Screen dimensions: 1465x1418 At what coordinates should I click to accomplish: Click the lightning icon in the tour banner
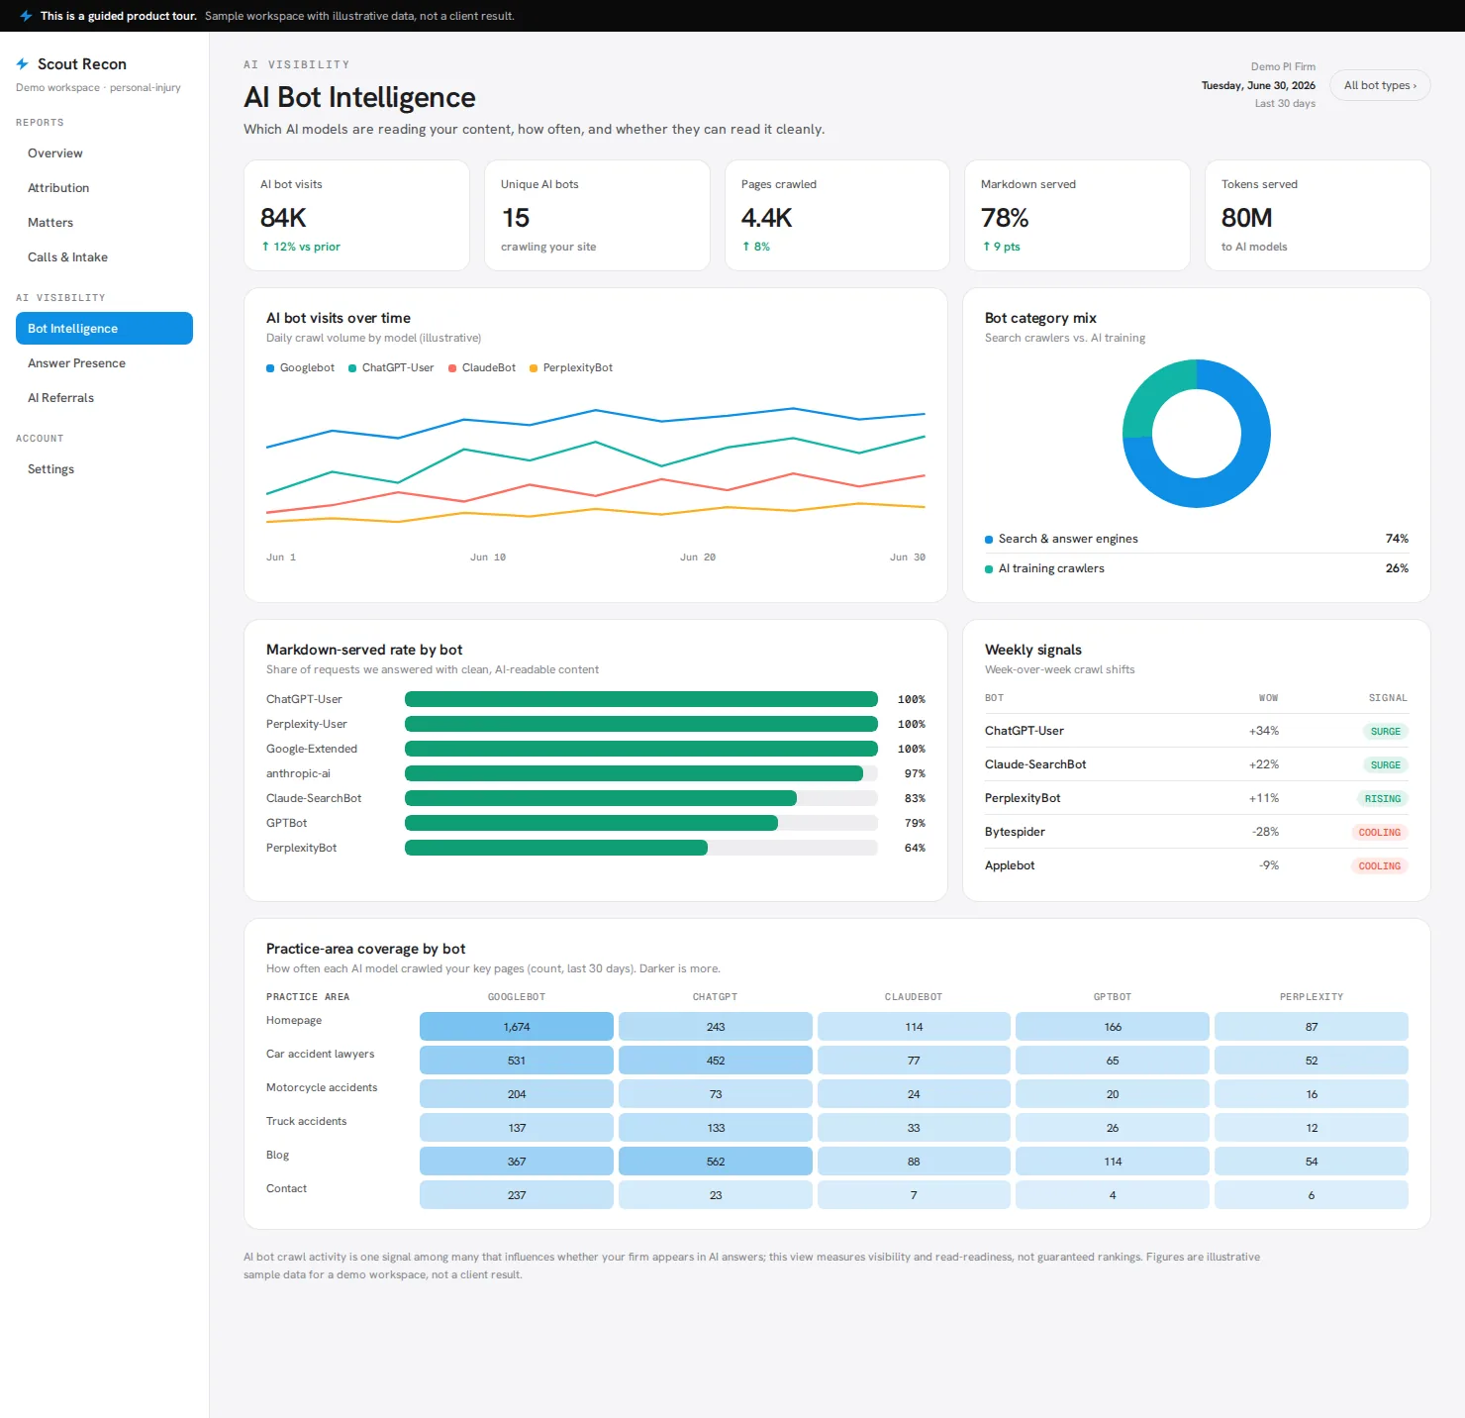point(27,16)
